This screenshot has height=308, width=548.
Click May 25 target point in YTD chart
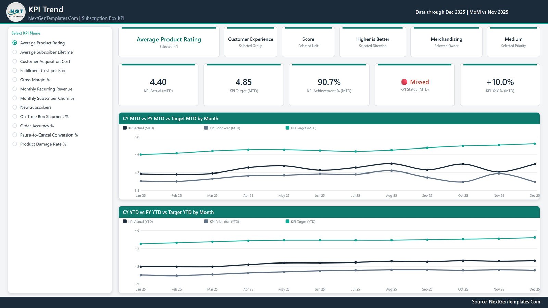(284, 240)
